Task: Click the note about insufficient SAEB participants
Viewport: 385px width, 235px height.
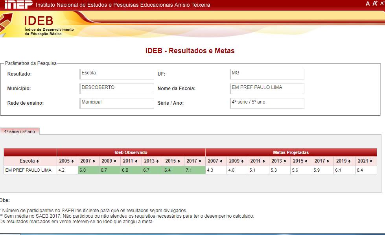Action: 94,211
